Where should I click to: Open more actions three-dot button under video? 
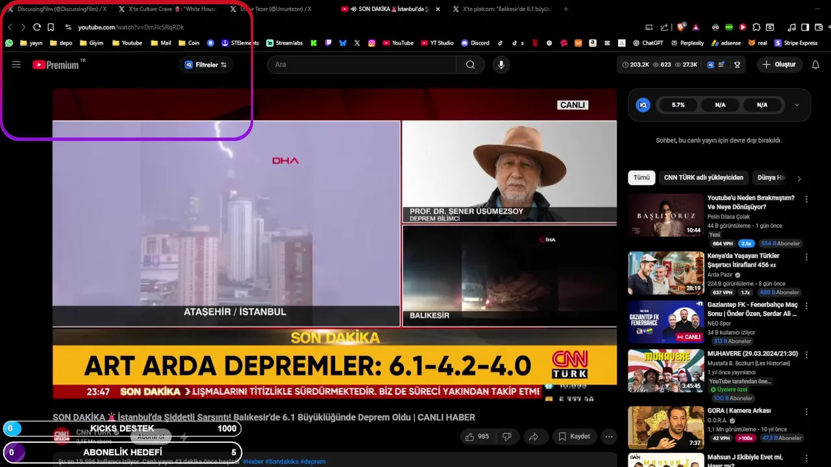coord(609,437)
